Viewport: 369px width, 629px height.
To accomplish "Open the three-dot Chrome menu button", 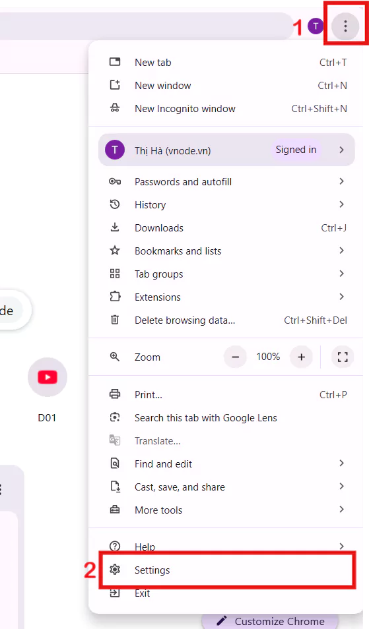I will click(345, 26).
